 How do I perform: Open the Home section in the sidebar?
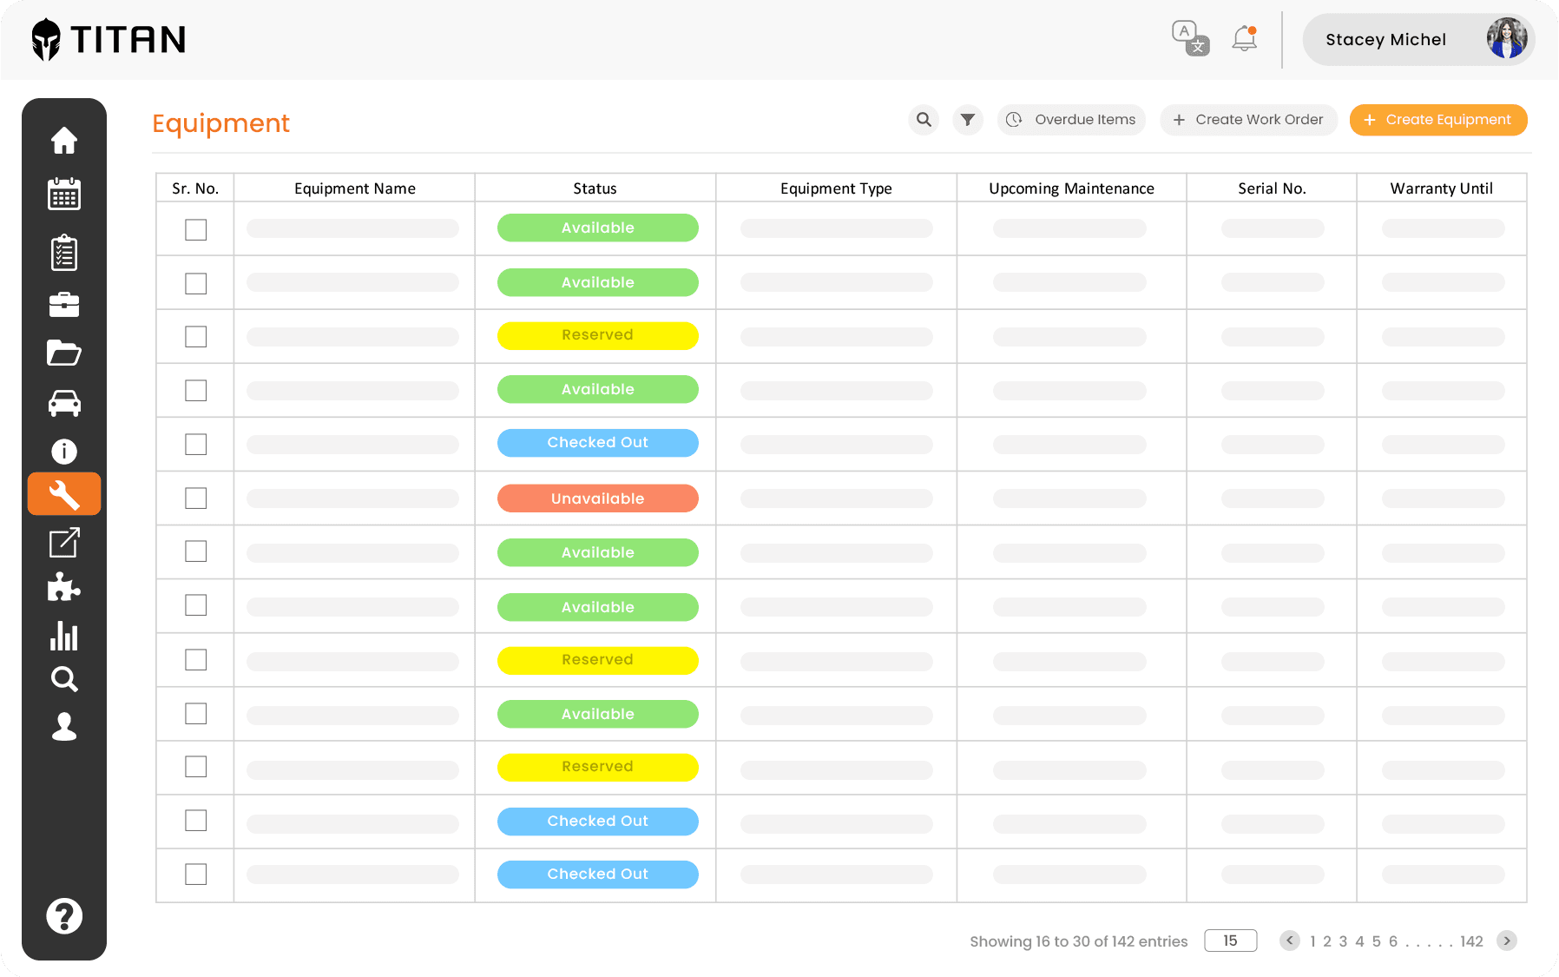64,140
